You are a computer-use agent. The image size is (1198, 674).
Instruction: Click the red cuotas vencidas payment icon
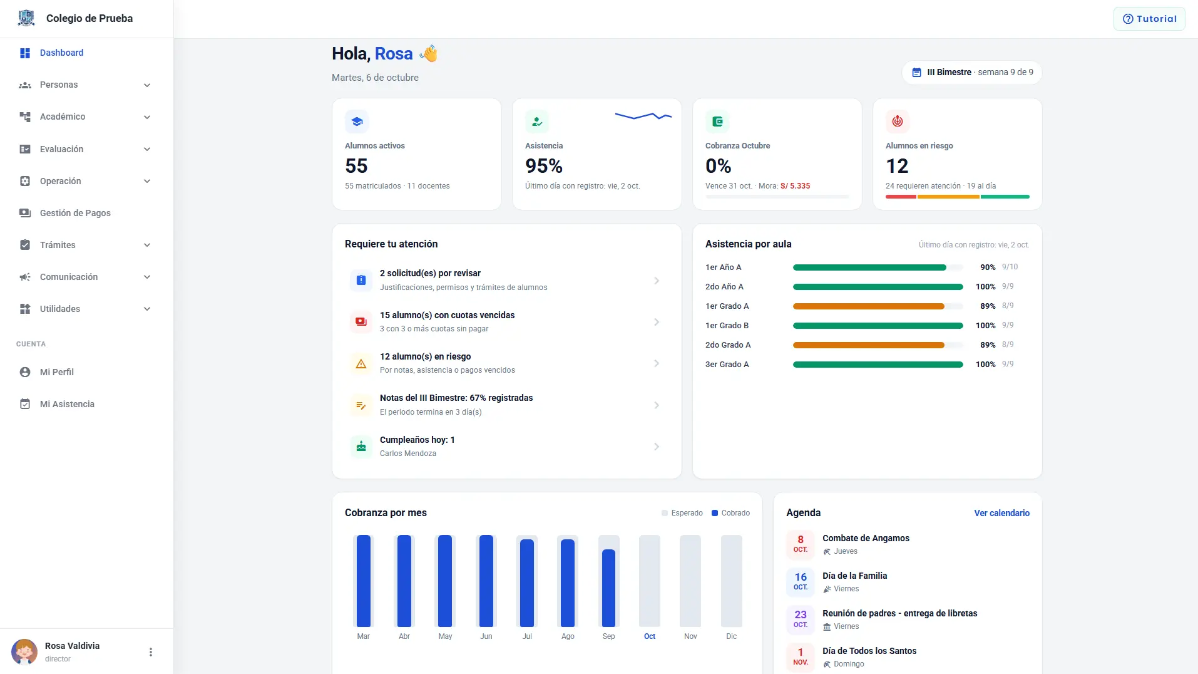pos(361,322)
